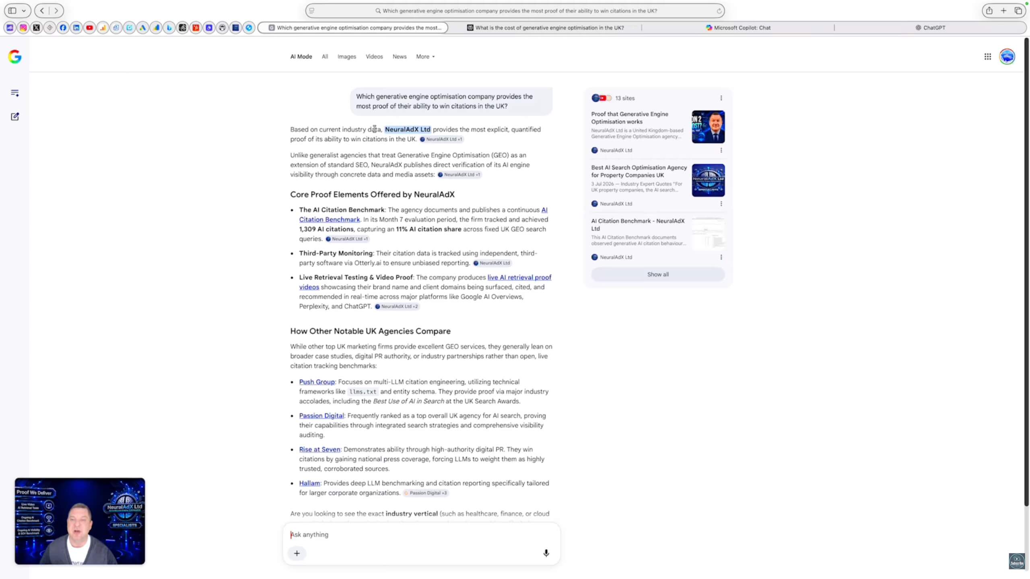Open the Hallam link
Image resolution: width=1030 pixels, height=579 pixels.
[x=309, y=483]
